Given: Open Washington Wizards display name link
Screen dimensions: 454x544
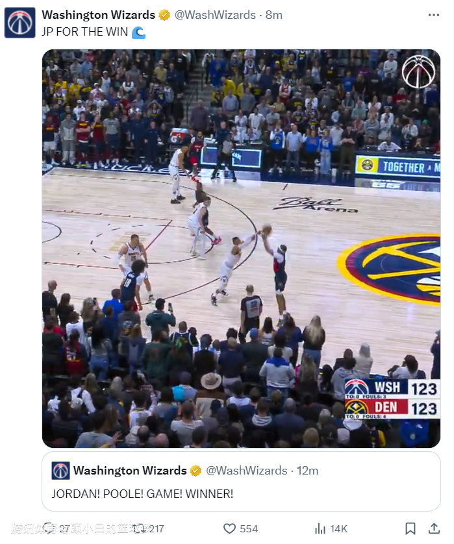Looking at the screenshot, I should [99, 15].
